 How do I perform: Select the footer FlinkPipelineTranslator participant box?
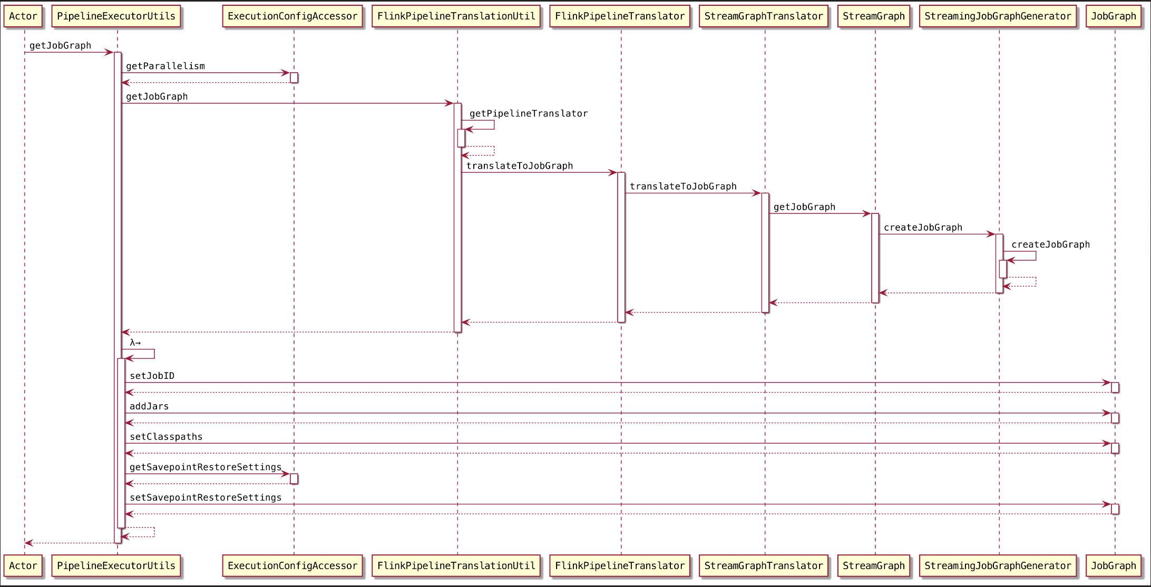pos(620,566)
